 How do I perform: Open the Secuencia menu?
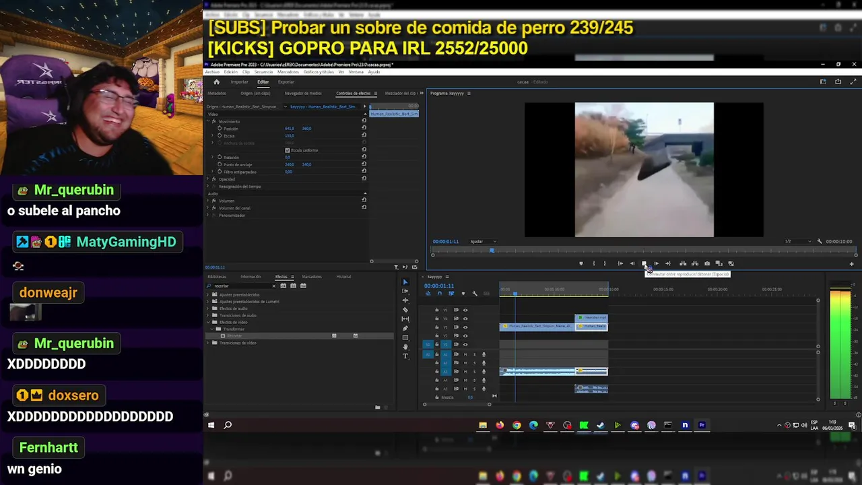[x=263, y=71]
